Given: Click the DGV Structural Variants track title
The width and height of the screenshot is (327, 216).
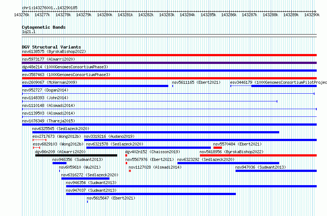Looking at the screenshot, I should [x=51, y=47].
